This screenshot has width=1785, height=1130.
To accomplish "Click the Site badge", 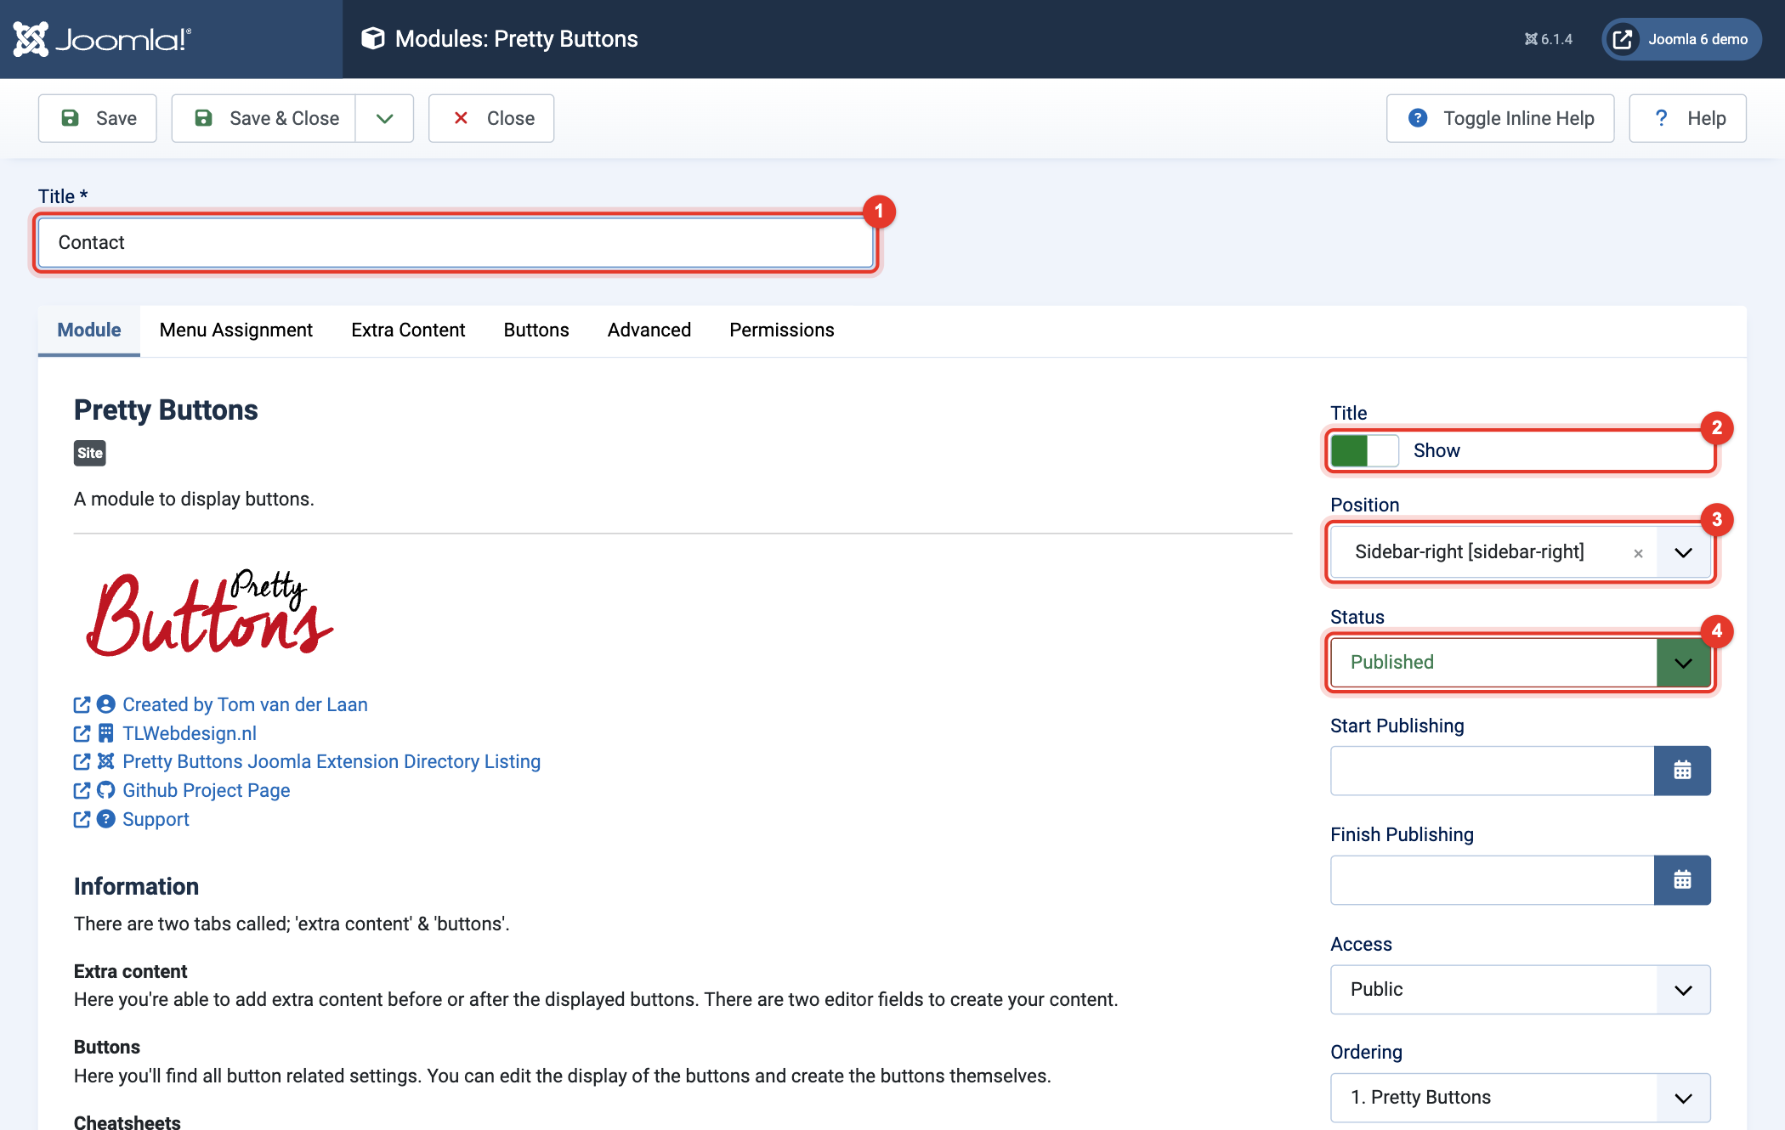I will 90,453.
